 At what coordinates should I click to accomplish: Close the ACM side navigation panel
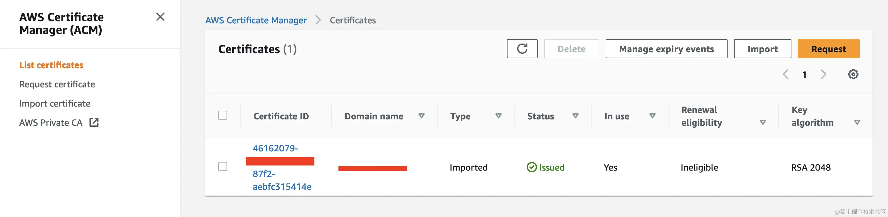click(x=160, y=17)
